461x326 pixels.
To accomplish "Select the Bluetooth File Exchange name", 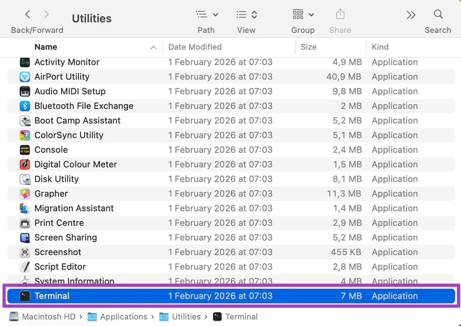I will tap(84, 106).
